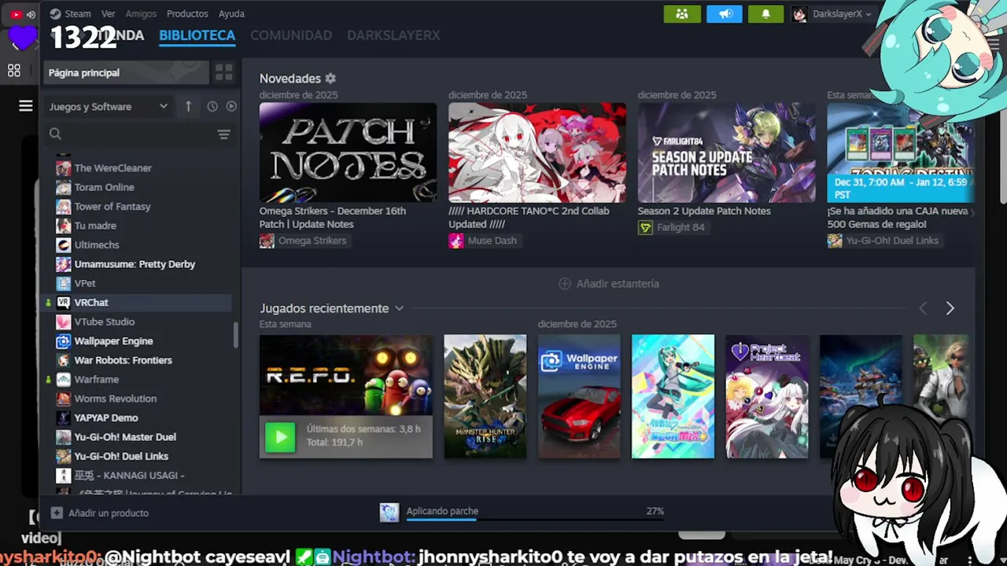Image resolution: width=1007 pixels, height=566 pixels.
Task: Click the speaker volume icon in top corner
Action: (x=31, y=14)
